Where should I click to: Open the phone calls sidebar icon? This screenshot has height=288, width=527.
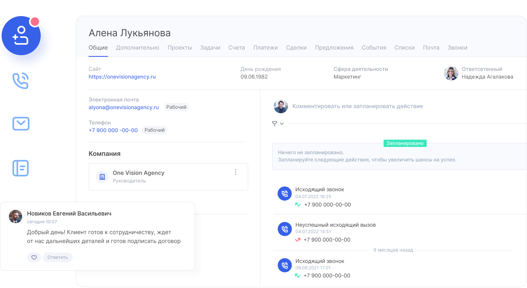[21, 81]
